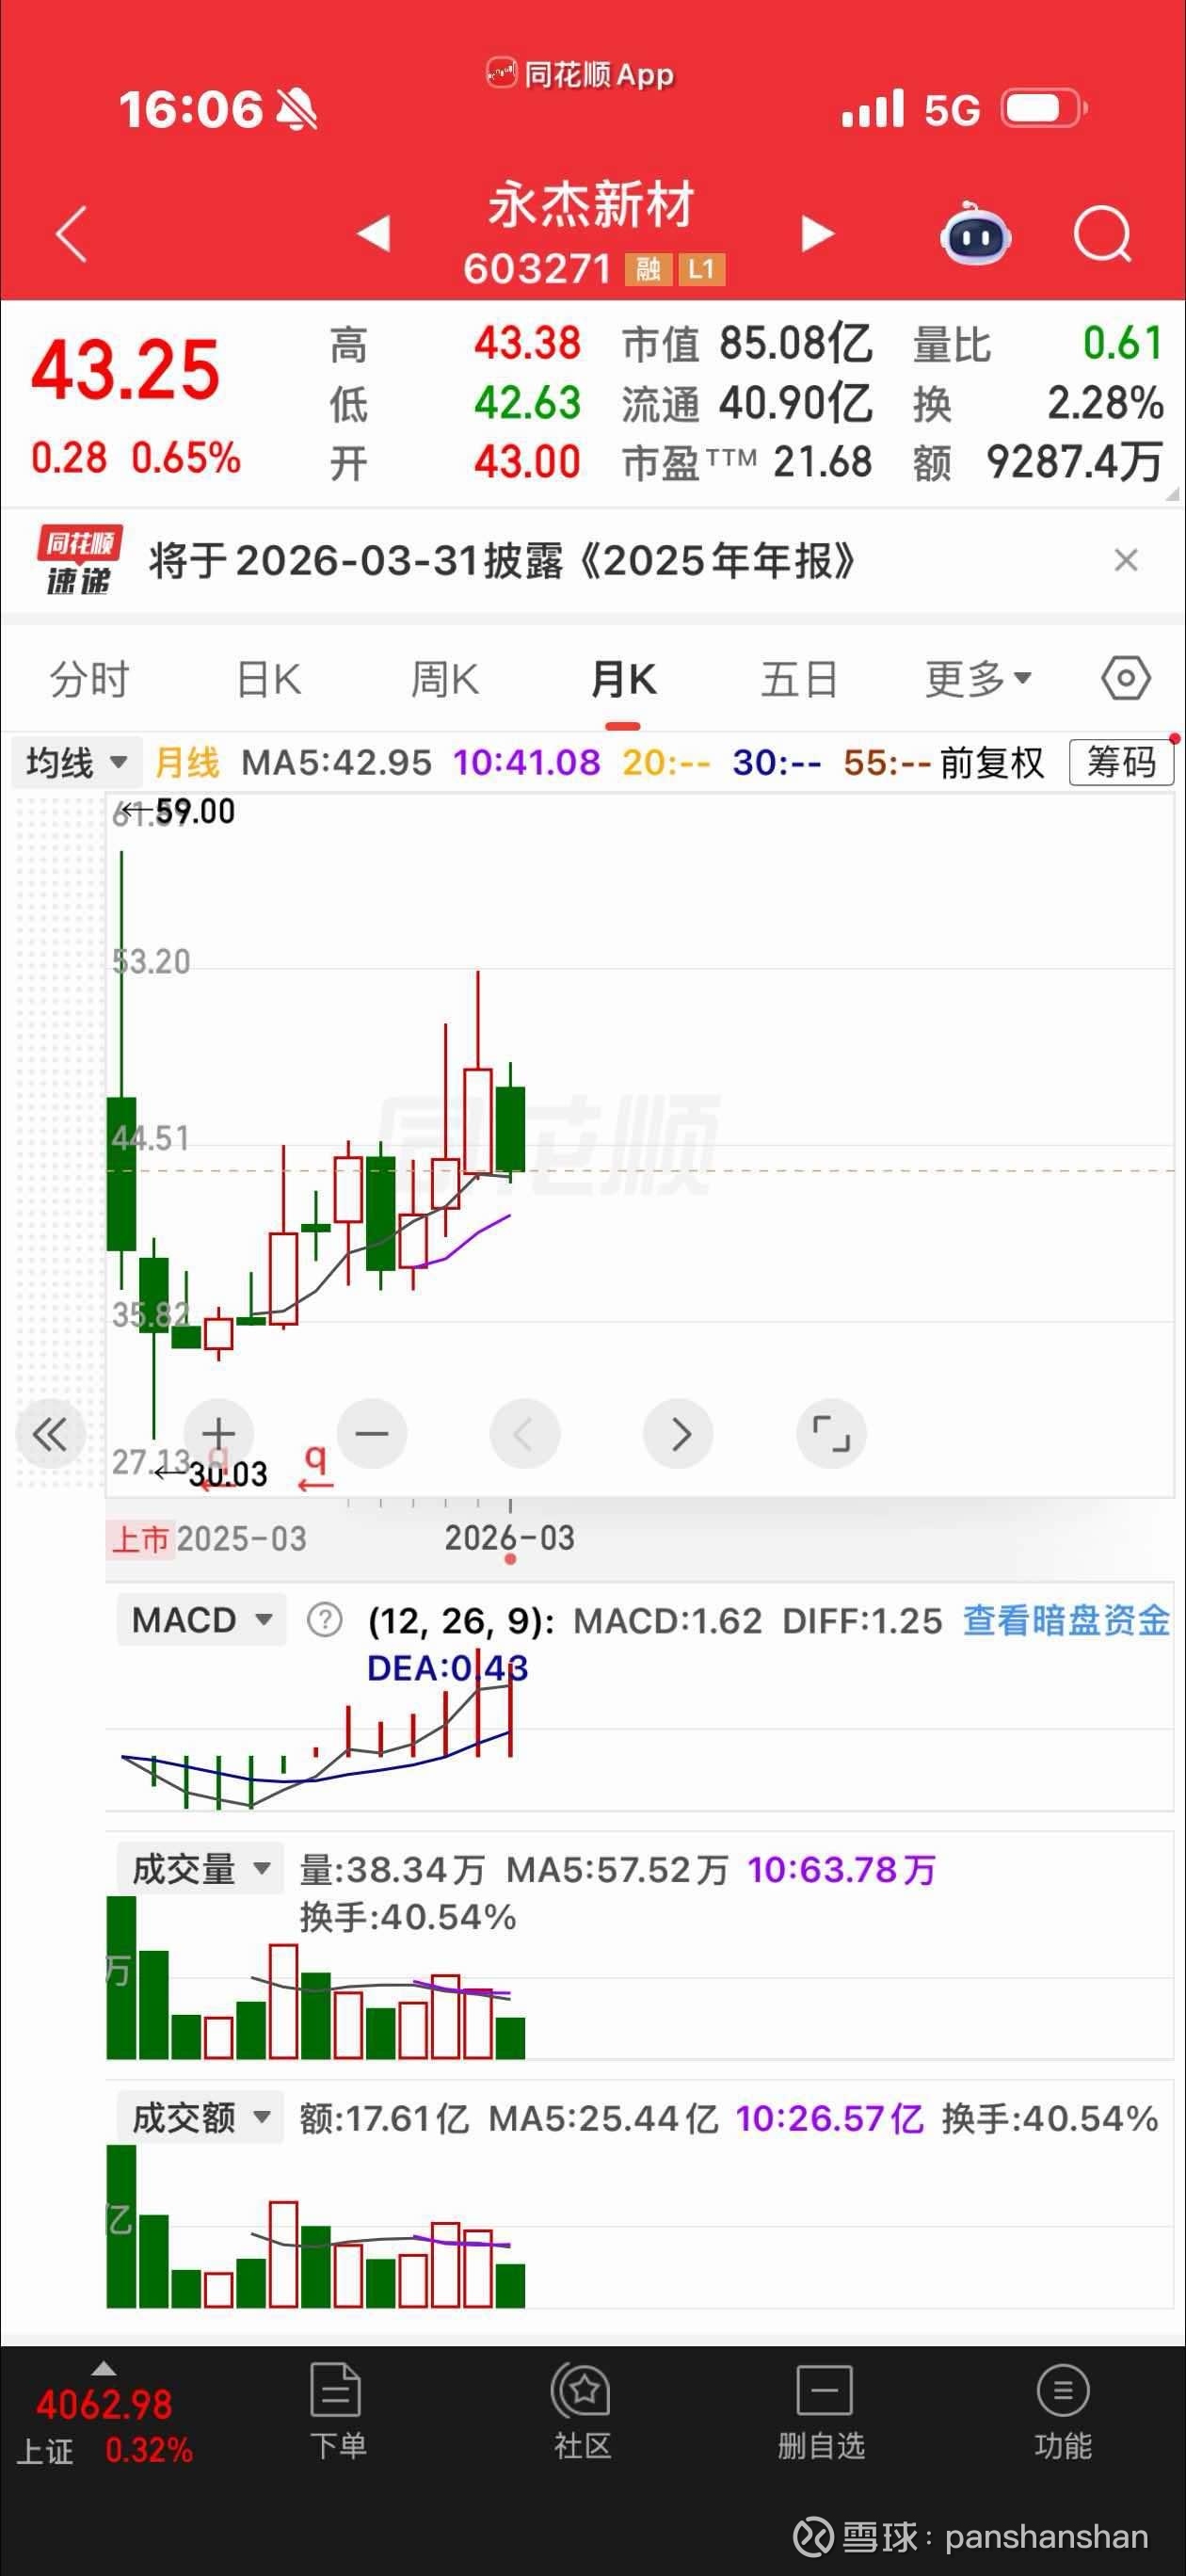Collapse side panel with double chevron

point(49,1434)
